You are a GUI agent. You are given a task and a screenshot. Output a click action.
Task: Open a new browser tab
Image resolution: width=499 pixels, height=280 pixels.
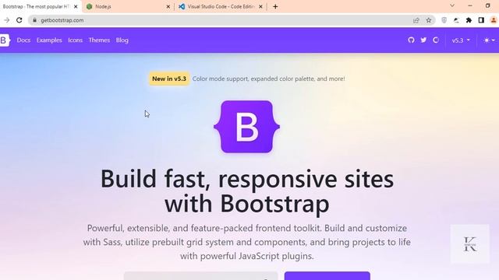[275, 6]
